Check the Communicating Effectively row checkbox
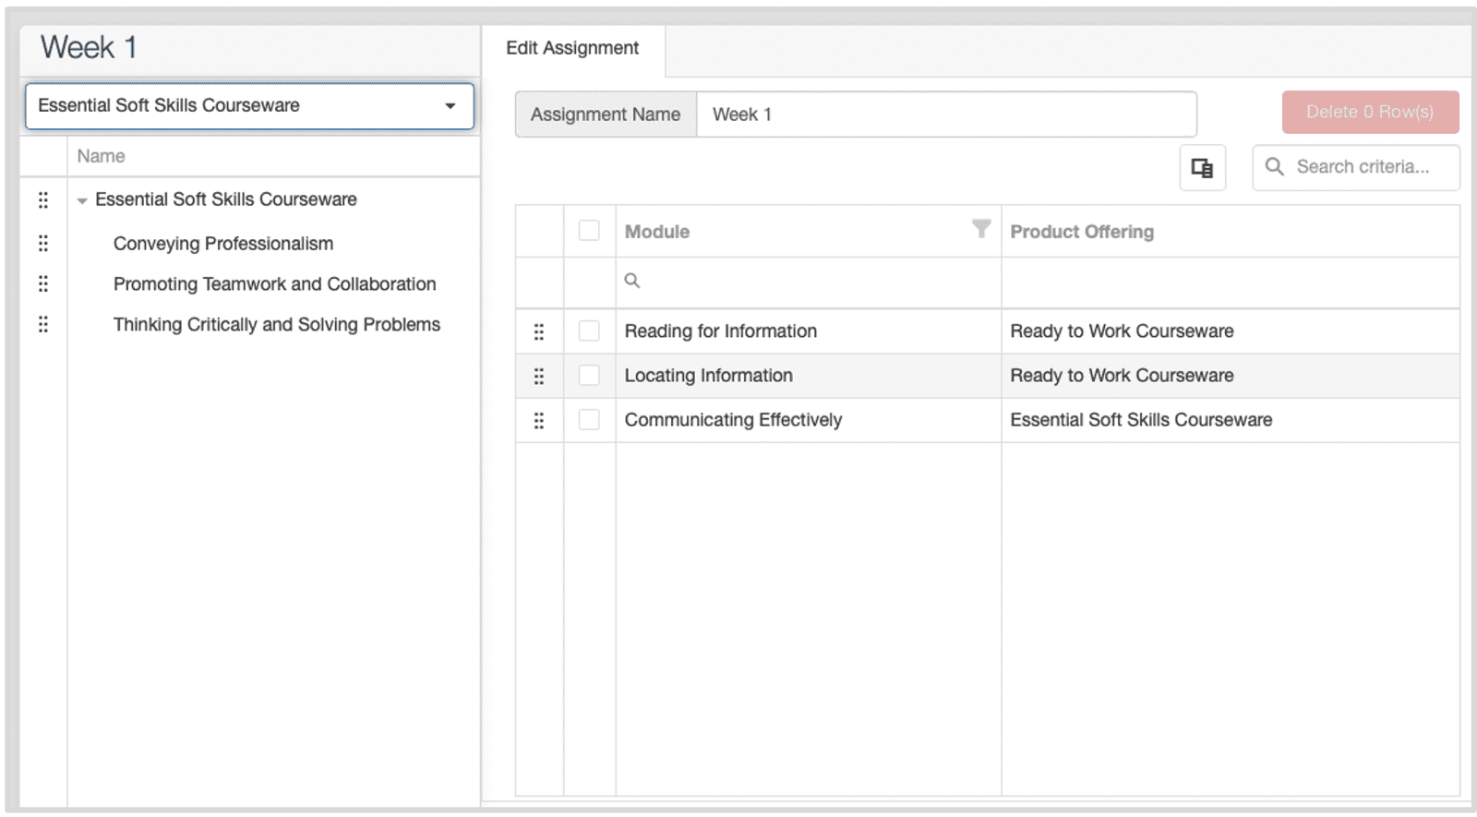 click(589, 420)
